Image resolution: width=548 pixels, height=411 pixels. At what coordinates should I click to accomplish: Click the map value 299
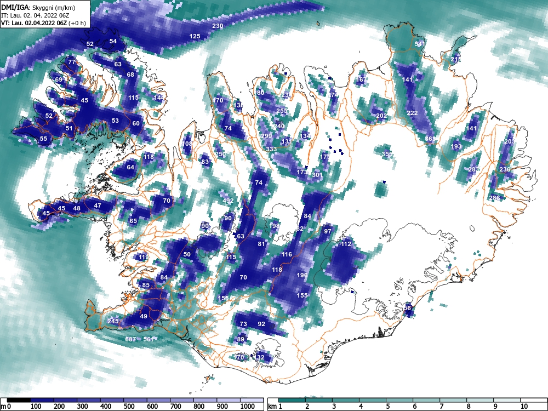point(266,136)
